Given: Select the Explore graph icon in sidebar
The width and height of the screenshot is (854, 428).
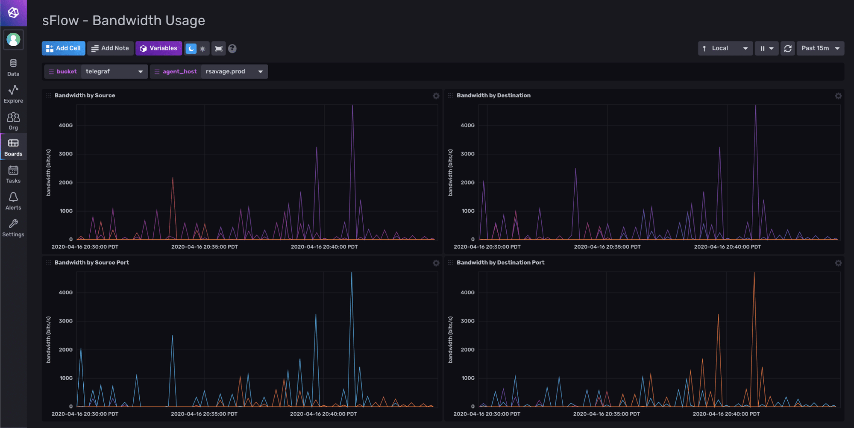Looking at the screenshot, I should (x=13, y=93).
